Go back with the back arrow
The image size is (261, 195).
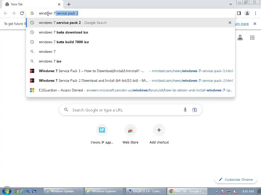pos(6,13)
